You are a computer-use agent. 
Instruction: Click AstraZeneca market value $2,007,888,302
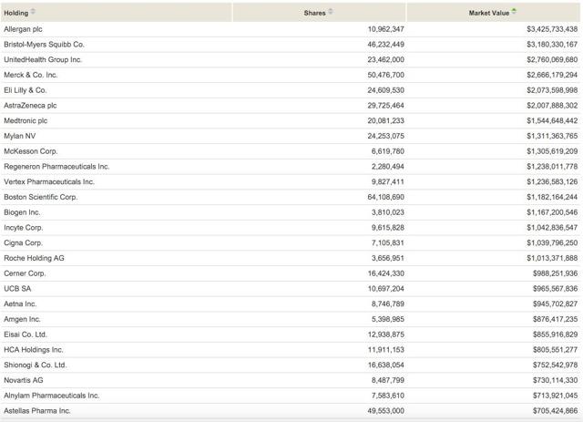[x=552, y=106]
